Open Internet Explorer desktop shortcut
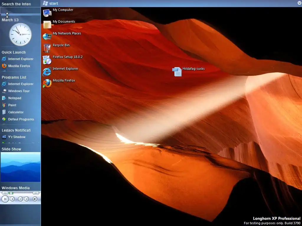The height and width of the screenshot is (226, 302). coord(47,72)
